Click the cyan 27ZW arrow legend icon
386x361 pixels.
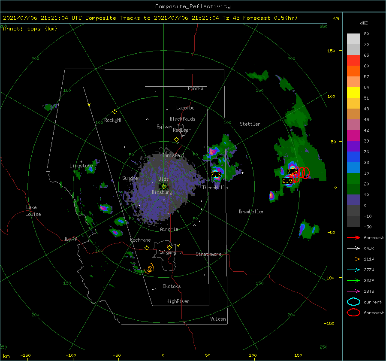pos(353,270)
